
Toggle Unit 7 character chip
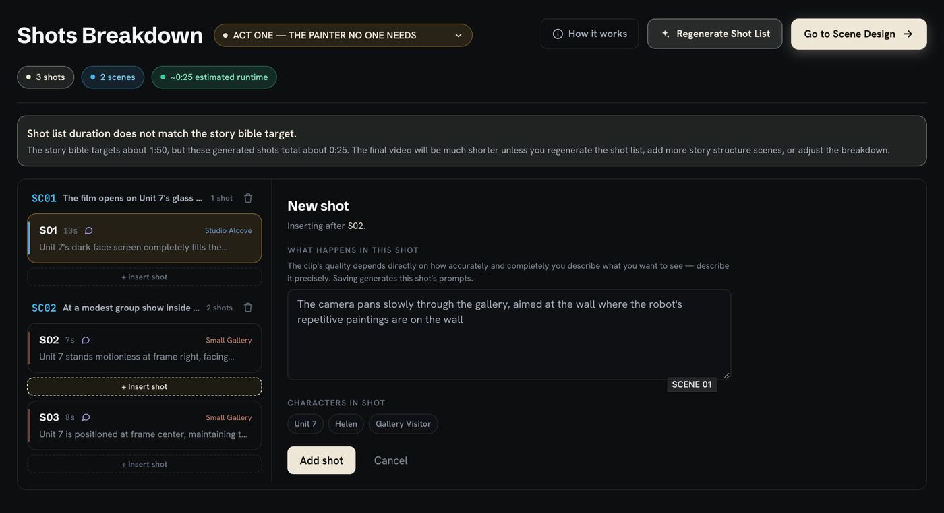tap(305, 424)
